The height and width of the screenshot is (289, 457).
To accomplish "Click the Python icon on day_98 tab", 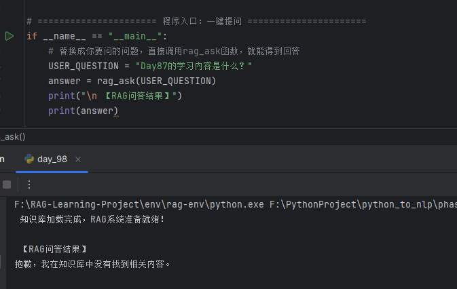I will click(x=29, y=159).
